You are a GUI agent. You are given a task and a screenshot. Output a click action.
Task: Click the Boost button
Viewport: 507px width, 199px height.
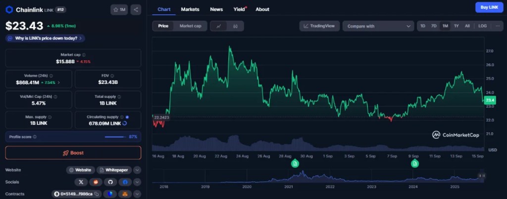(x=73, y=153)
